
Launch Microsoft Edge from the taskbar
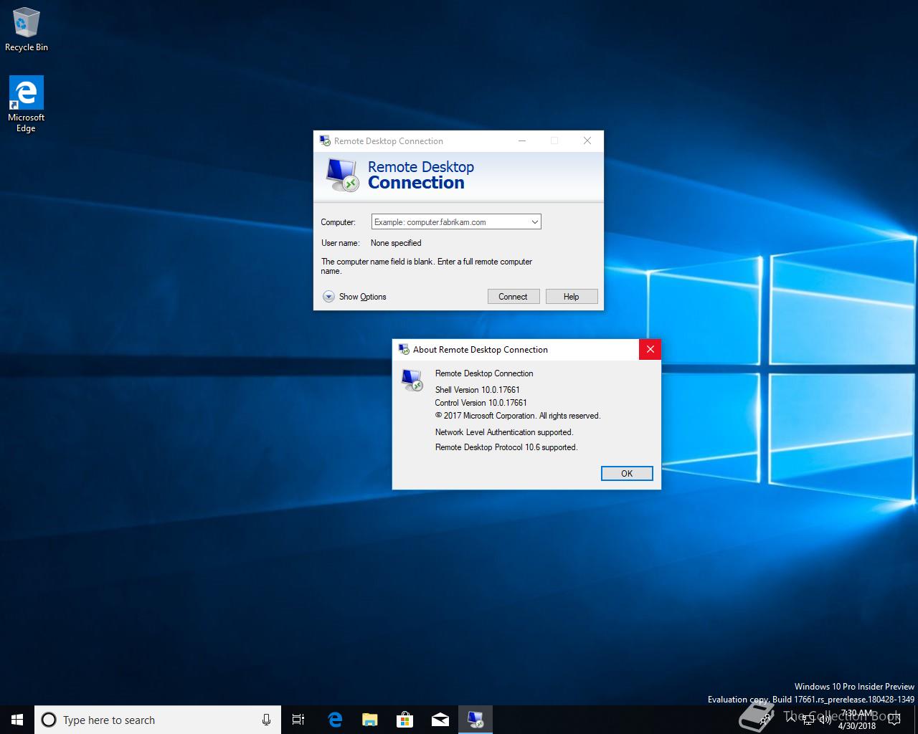(x=334, y=720)
